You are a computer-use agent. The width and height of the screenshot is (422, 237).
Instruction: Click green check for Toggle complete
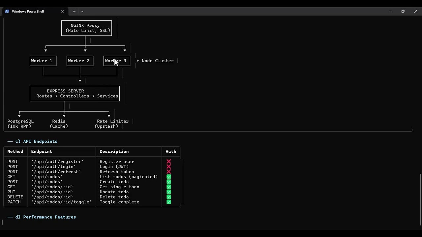tap(169, 202)
